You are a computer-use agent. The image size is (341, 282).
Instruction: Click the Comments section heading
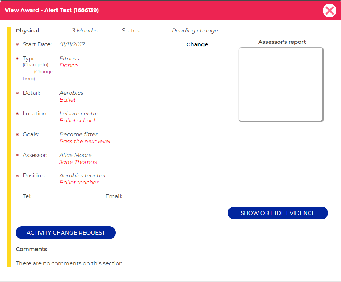(31, 249)
